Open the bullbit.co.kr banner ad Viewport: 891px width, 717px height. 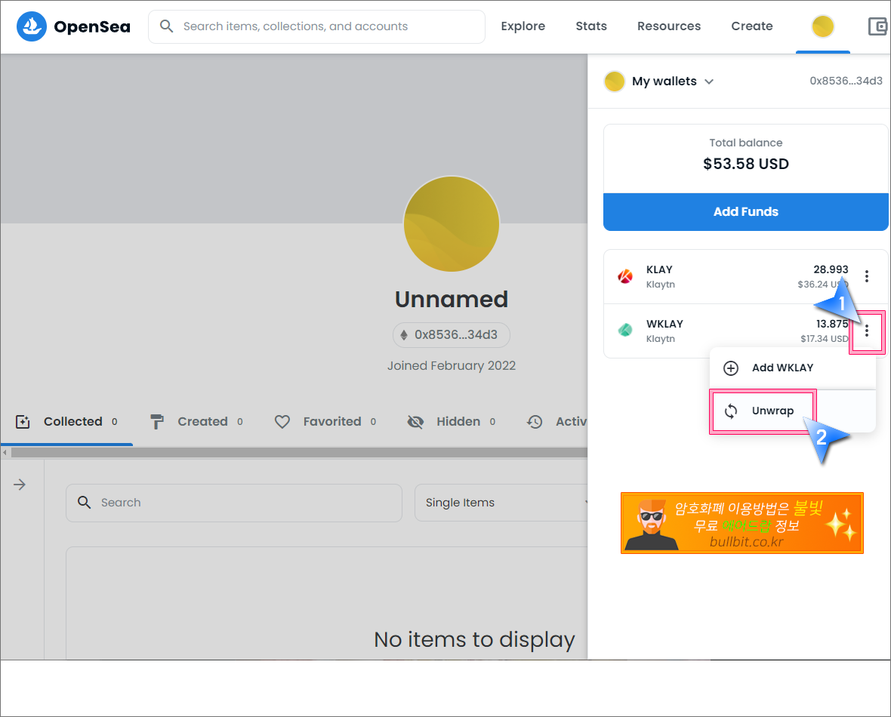(742, 523)
